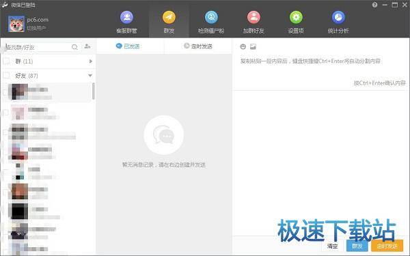410x256 pixels.
Task: Click the shiba dog user avatar
Action: [x=16, y=24]
